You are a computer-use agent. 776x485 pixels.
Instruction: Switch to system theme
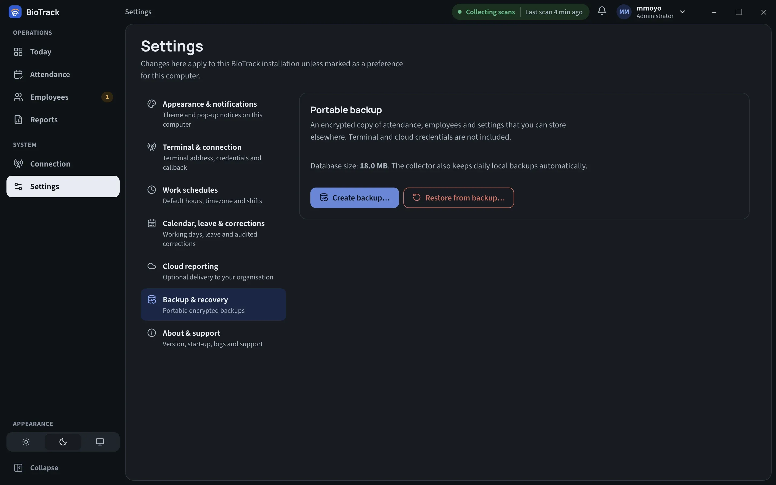click(100, 442)
